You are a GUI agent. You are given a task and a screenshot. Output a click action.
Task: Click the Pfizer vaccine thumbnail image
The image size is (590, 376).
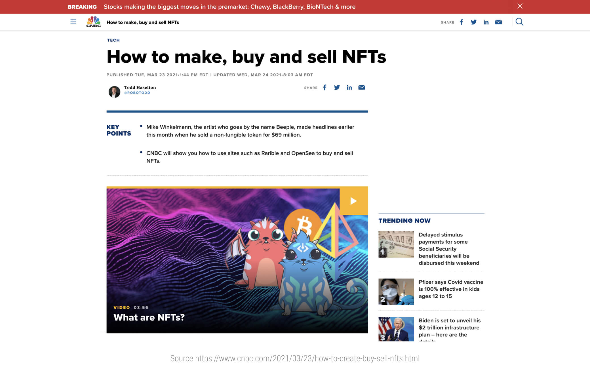click(396, 292)
